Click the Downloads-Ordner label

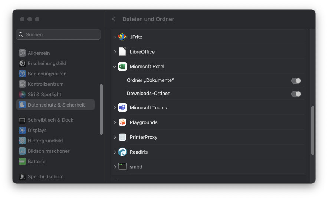[x=148, y=94]
